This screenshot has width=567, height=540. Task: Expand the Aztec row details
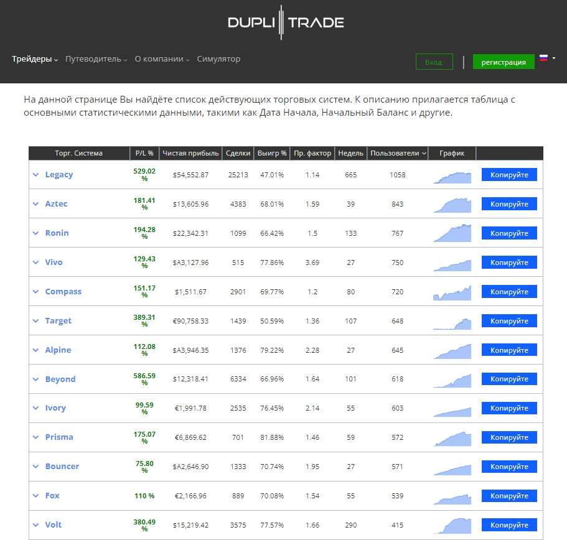coord(36,204)
